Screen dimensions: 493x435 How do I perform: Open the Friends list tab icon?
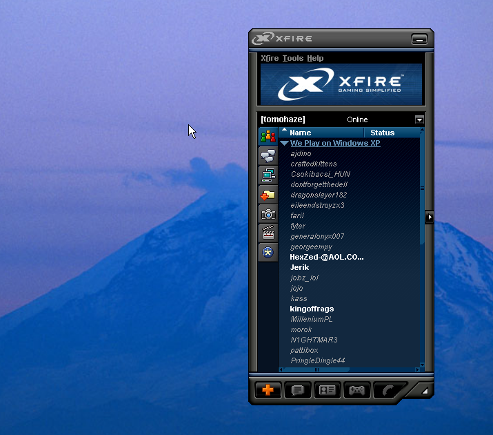pyautogui.click(x=268, y=136)
